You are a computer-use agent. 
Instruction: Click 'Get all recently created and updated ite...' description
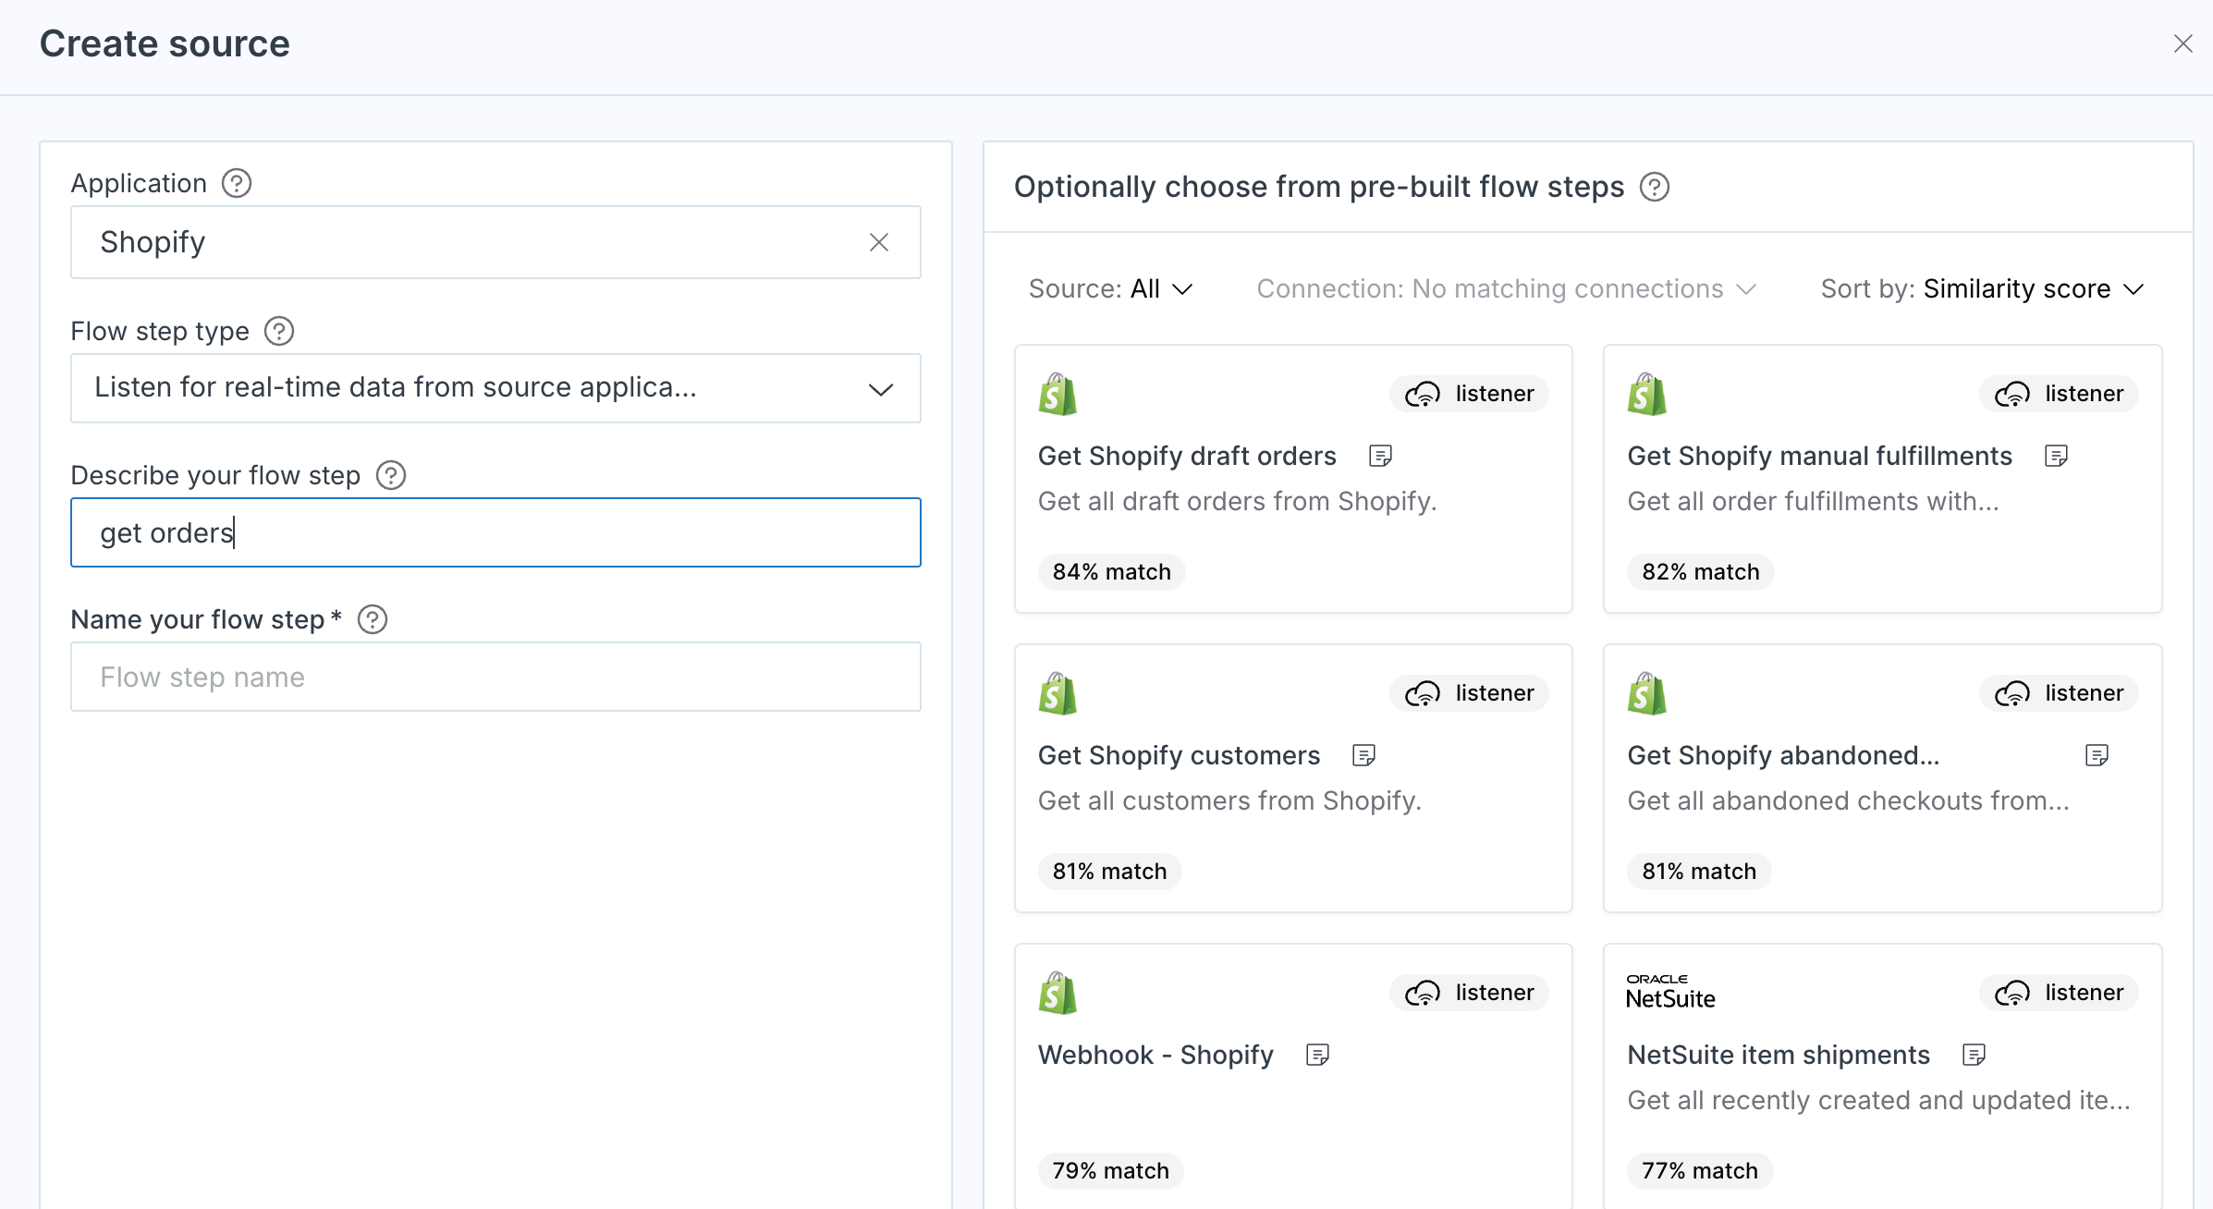coord(1878,1100)
